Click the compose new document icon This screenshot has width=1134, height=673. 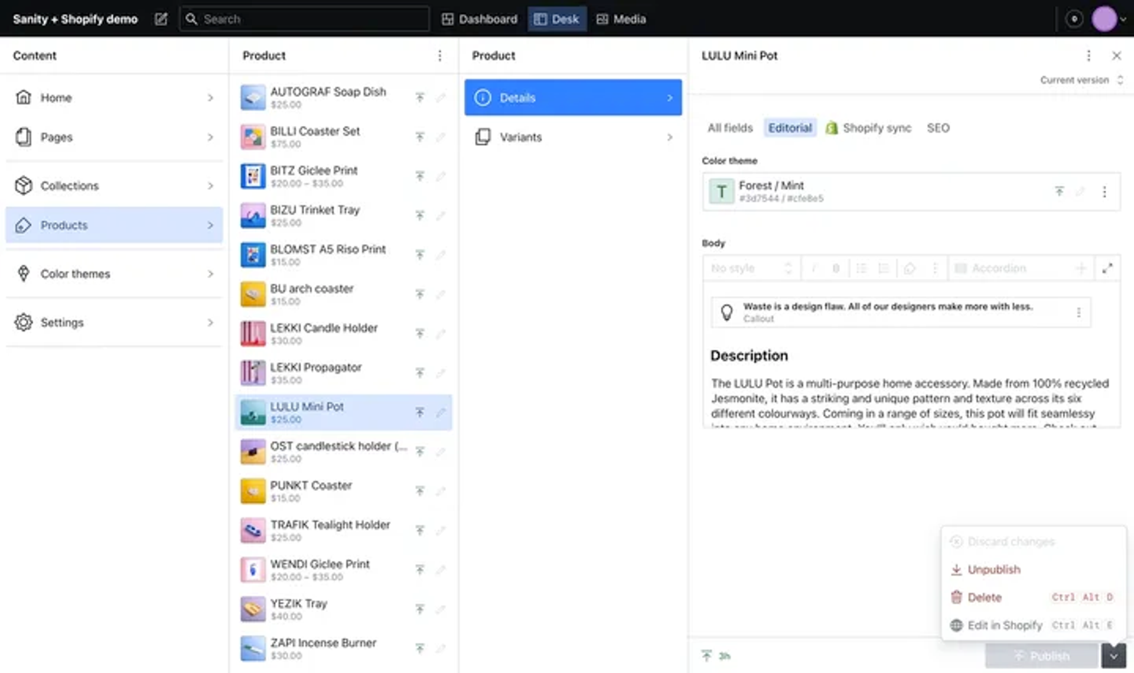coord(161,19)
